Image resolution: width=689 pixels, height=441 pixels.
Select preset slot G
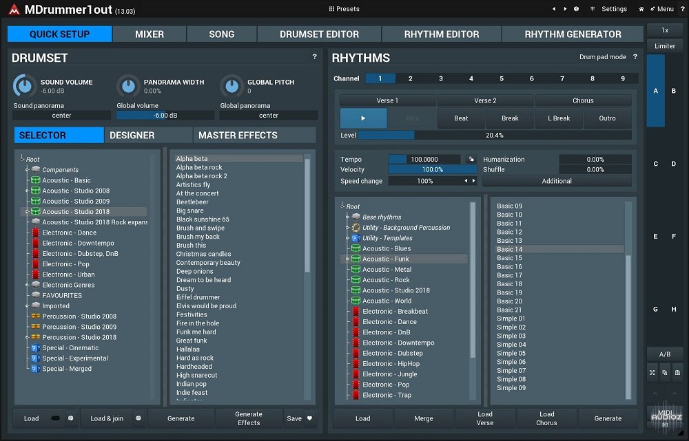pos(656,310)
